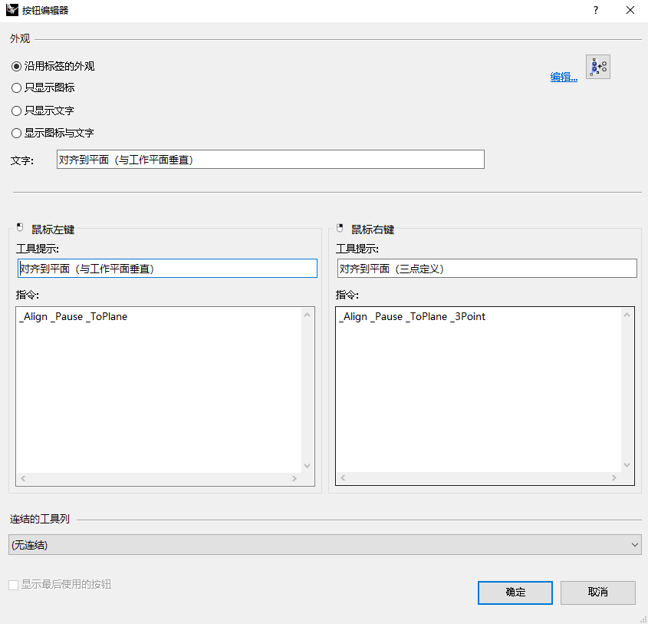Click the Rhino logo in the dialog title bar

click(12, 10)
